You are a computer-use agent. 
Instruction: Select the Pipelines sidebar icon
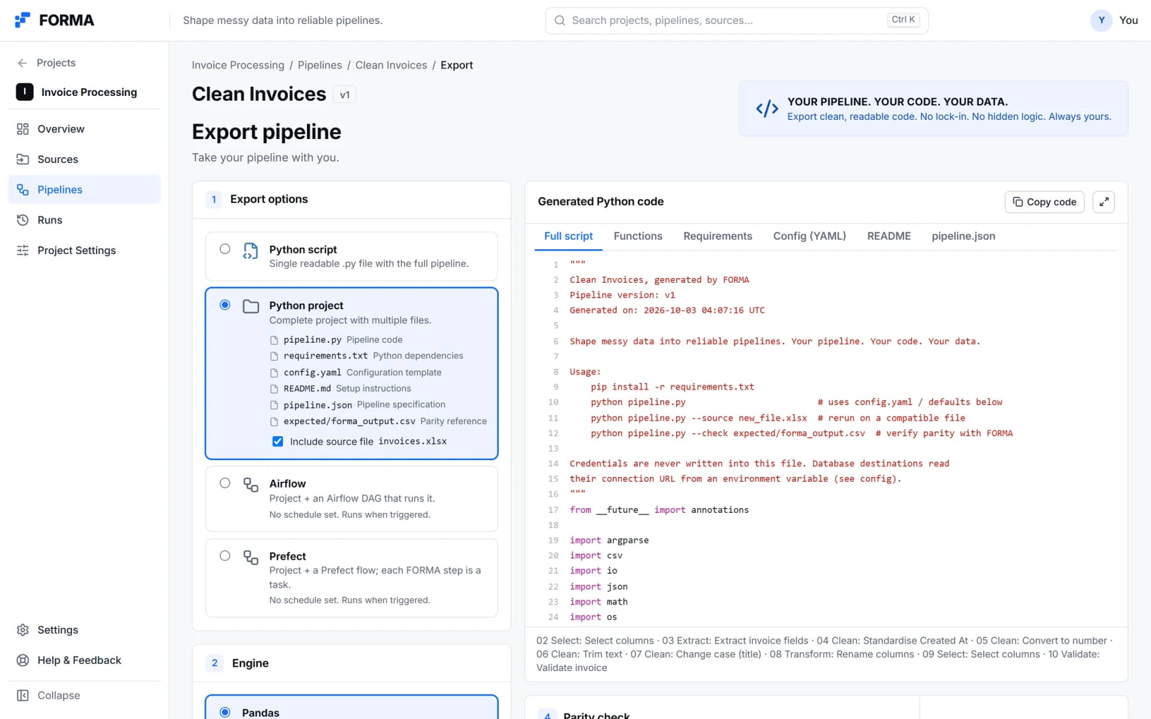click(23, 189)
